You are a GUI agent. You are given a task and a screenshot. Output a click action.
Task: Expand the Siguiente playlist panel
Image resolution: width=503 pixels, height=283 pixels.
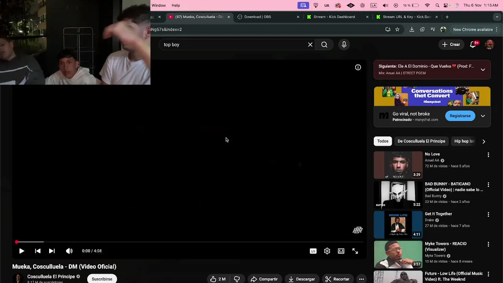click(483, 70)
